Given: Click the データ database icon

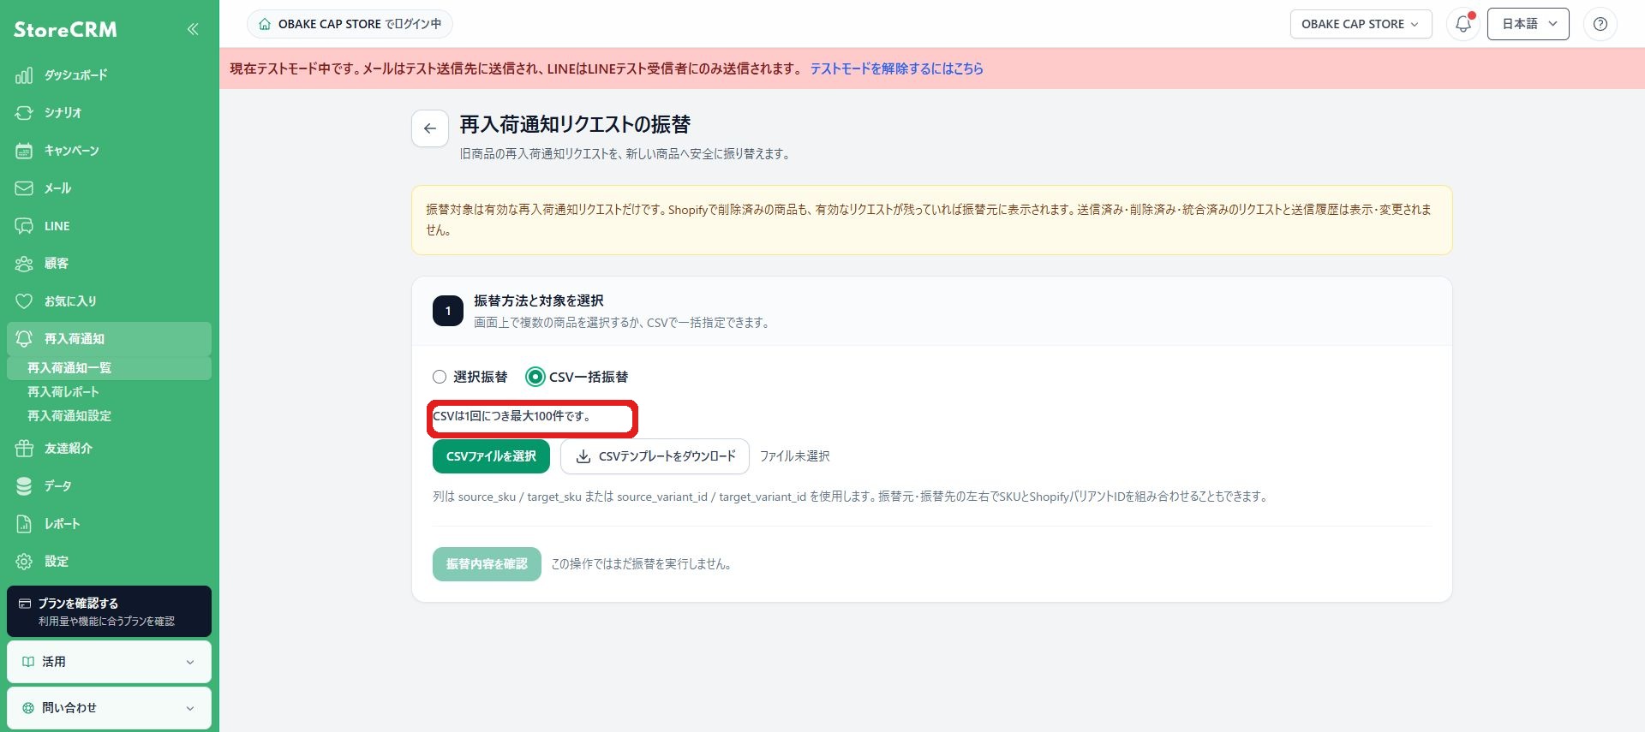Looking at the screenshot, I should 24,486.
